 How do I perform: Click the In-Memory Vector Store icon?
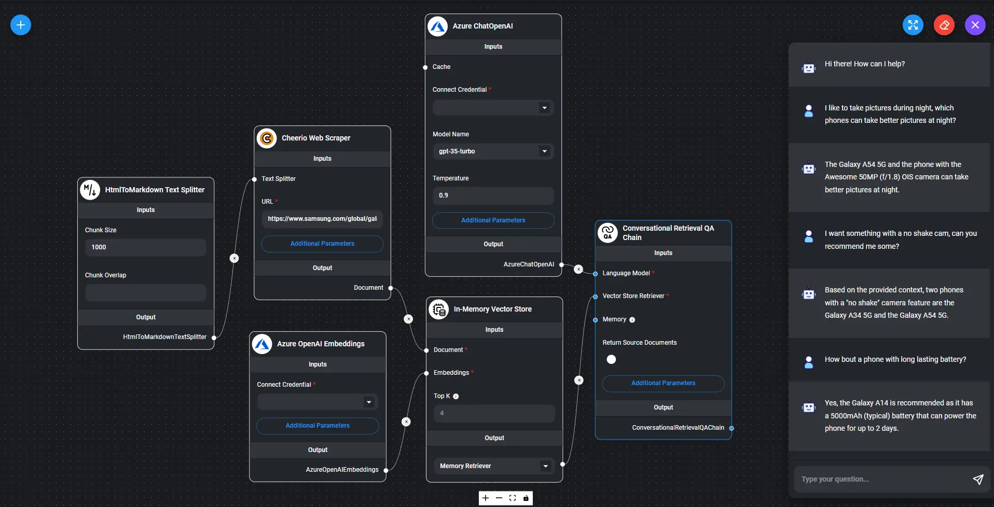coord(438,309)
